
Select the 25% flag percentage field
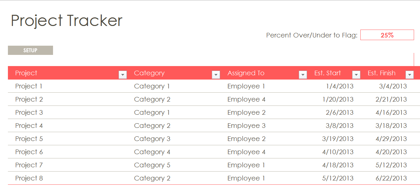[387, 35]
